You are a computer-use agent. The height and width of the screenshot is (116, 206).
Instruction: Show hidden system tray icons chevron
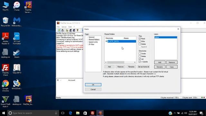(x=175, y=113)
